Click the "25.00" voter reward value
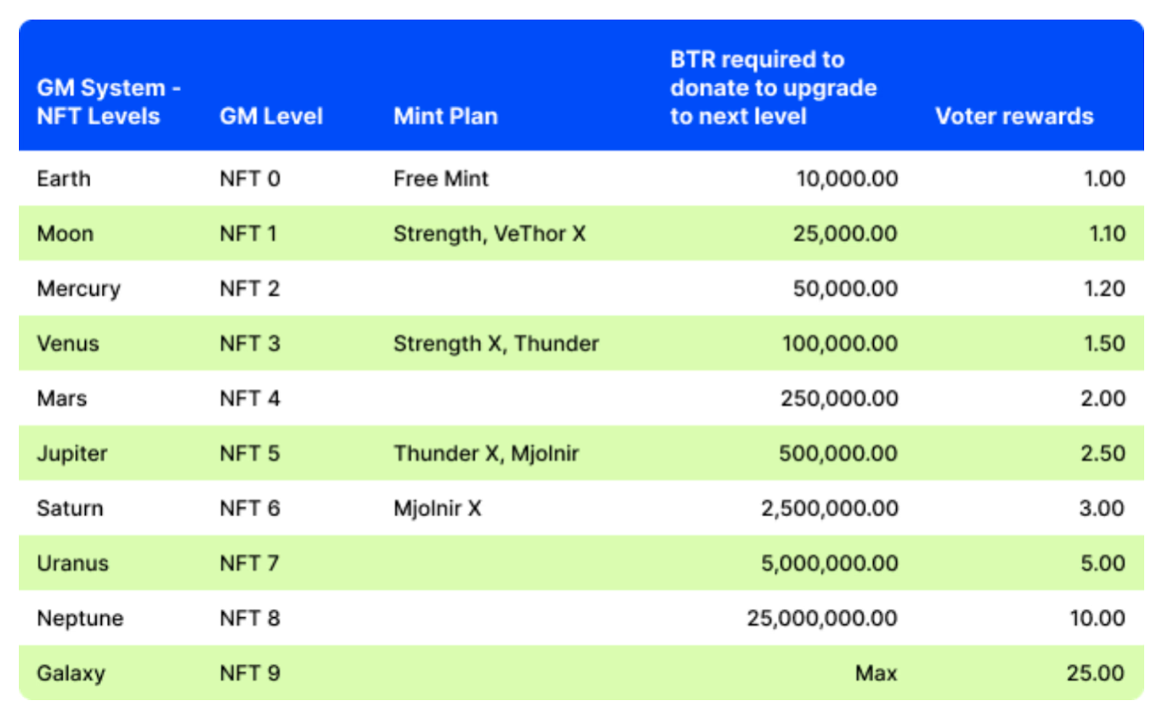Viewport: 1163px width, 716px height. tap(1095, 673)
